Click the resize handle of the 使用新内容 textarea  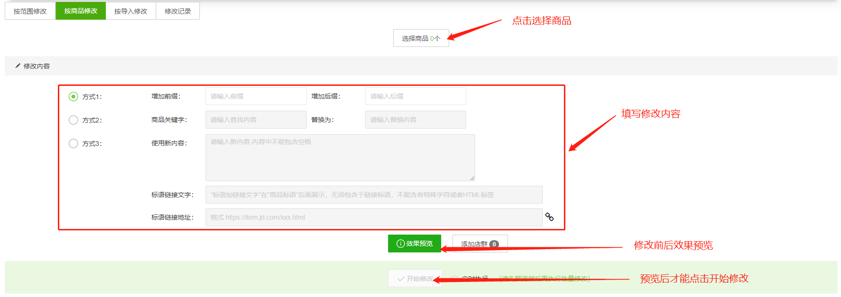click(x=472, y=178)
